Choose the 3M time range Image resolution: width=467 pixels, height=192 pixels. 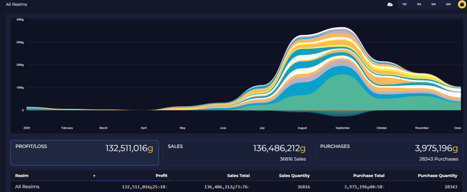pyautogui.click(x=433, y=4)
